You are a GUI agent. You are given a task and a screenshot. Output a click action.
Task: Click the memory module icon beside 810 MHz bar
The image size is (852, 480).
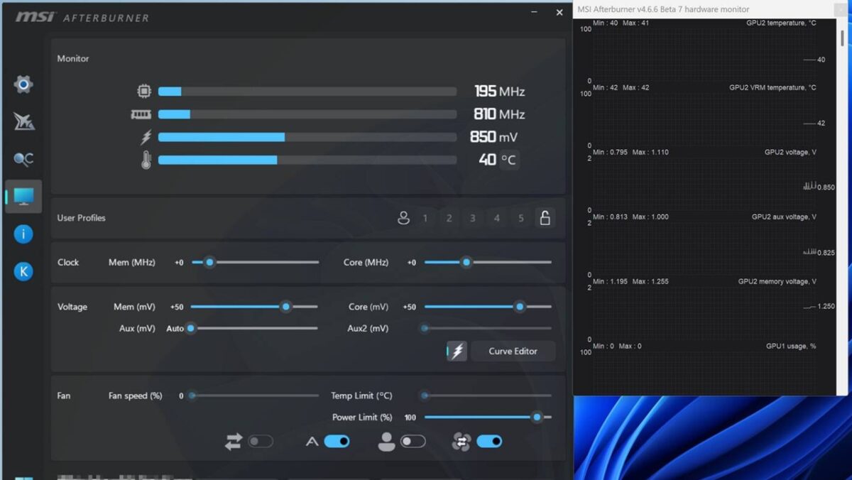coord(141,114)
